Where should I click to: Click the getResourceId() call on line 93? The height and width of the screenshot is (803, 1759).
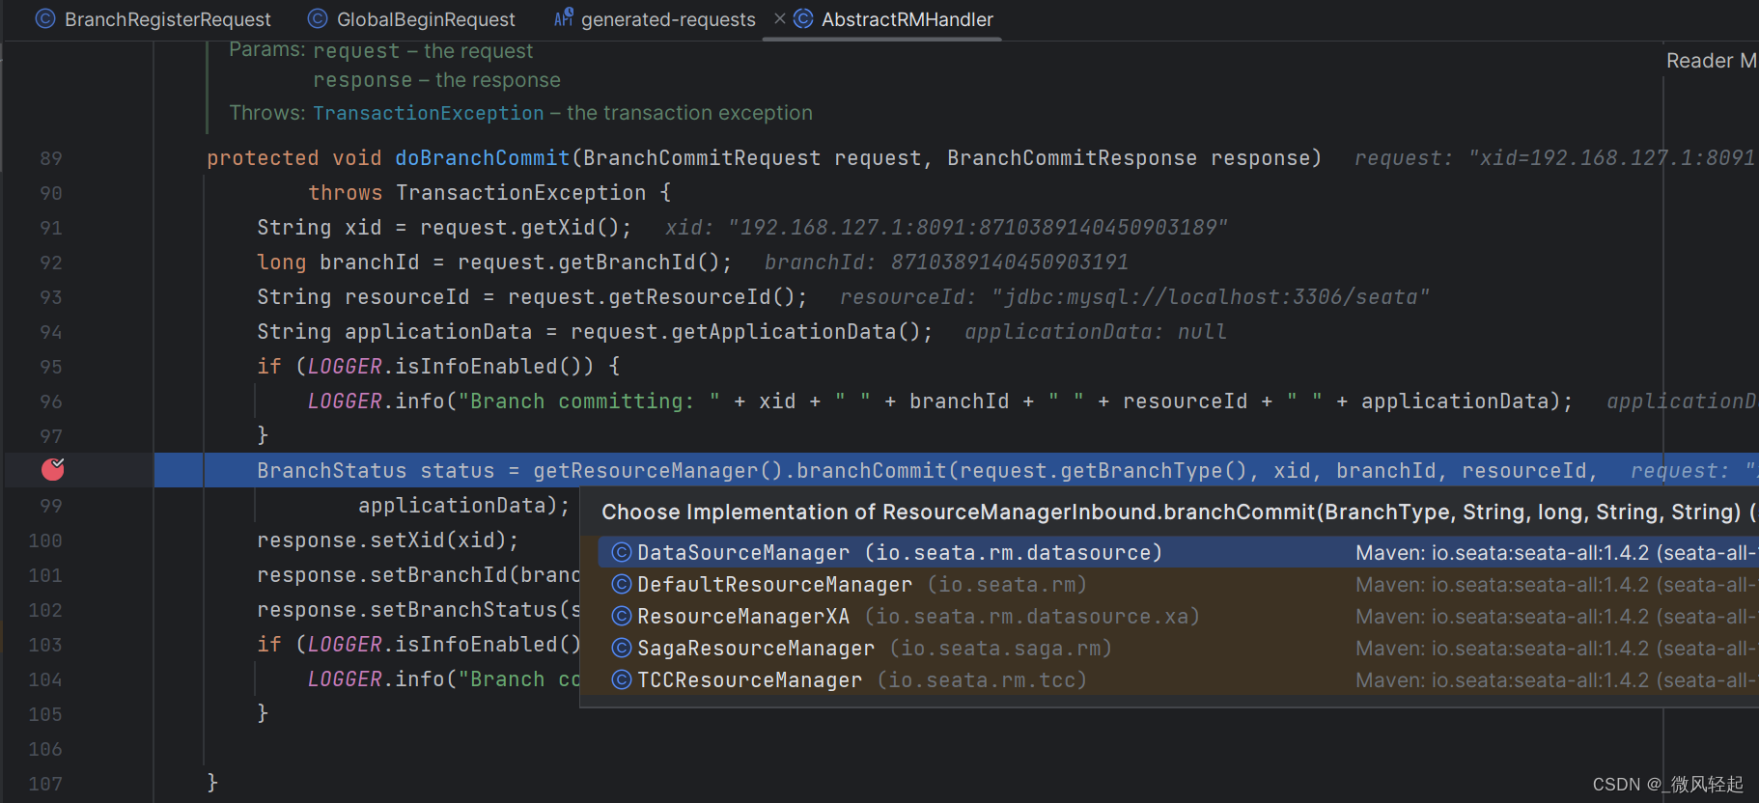[702, 297]
